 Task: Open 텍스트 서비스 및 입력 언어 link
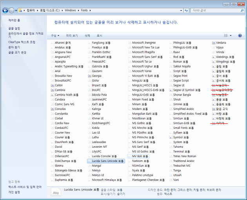(x=25, y=187)
